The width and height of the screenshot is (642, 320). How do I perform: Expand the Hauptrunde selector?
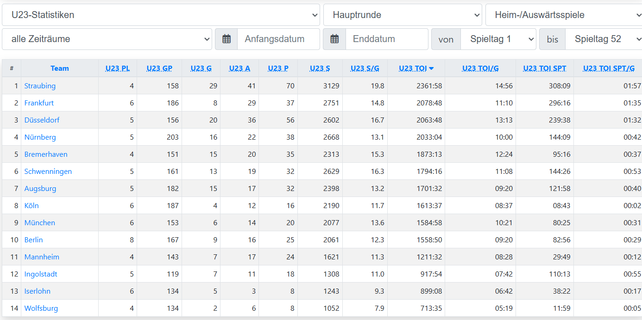402,15
